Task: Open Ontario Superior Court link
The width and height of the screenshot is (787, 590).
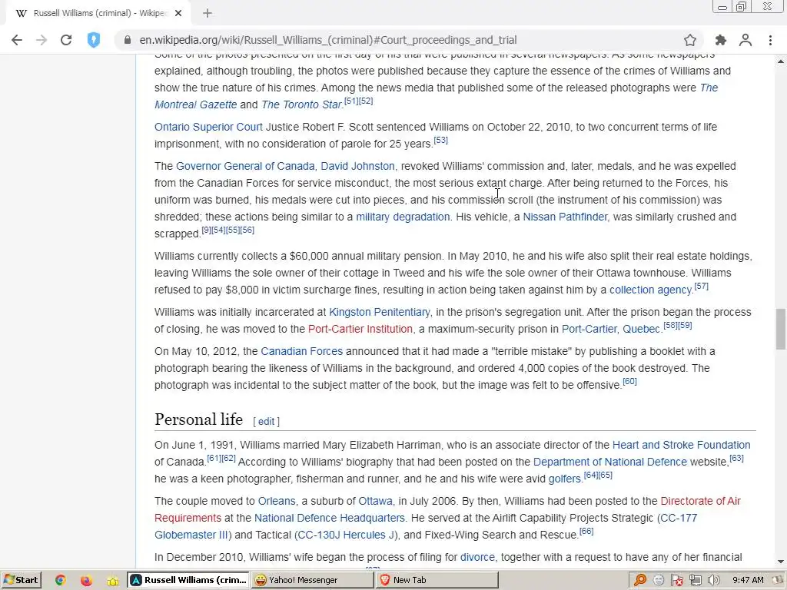Action: coord(208,127)
